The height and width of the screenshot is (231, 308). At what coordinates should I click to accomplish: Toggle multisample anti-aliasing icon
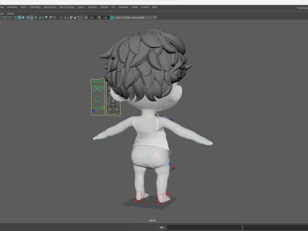[55, 17]
